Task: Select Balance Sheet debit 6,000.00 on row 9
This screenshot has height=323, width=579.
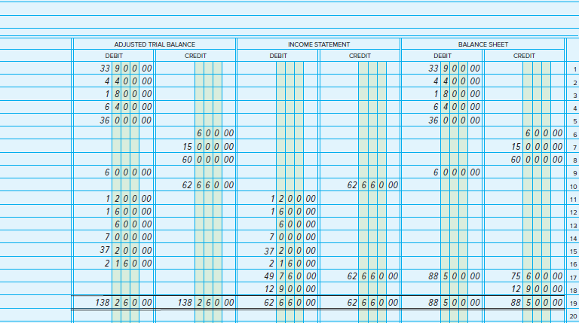Action: click(455, 172)
